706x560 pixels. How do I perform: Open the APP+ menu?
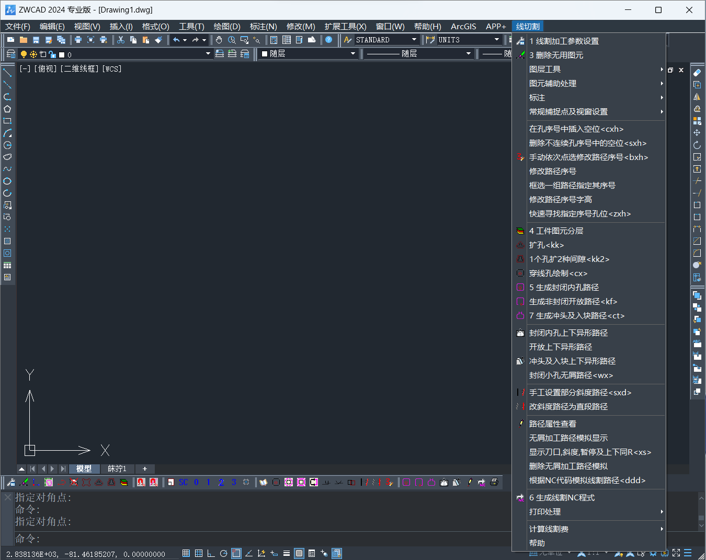[496, 26]
